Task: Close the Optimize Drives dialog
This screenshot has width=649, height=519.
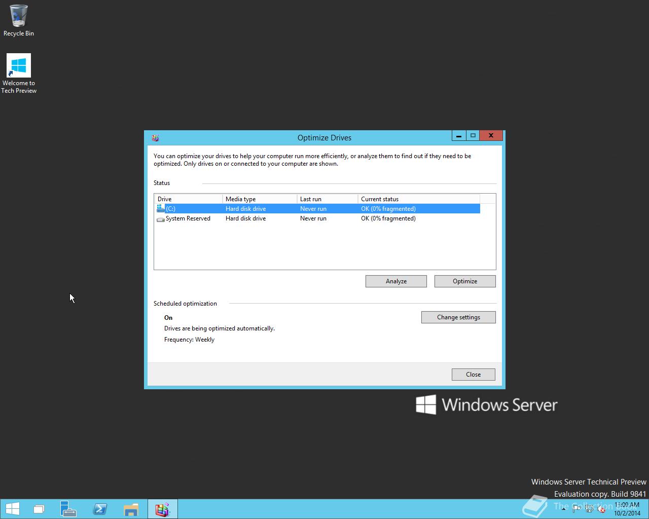Action: (x=473, y=375)
